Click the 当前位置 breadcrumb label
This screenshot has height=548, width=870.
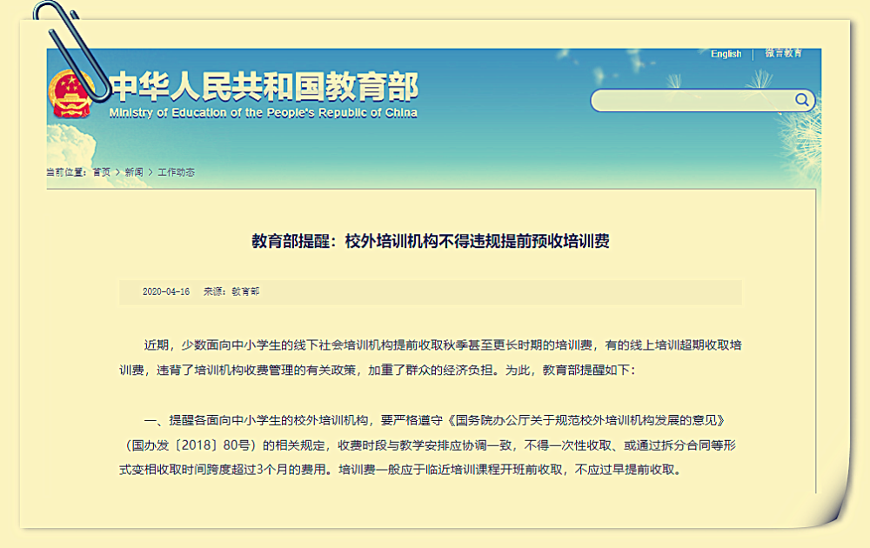(x=67, y=172)
